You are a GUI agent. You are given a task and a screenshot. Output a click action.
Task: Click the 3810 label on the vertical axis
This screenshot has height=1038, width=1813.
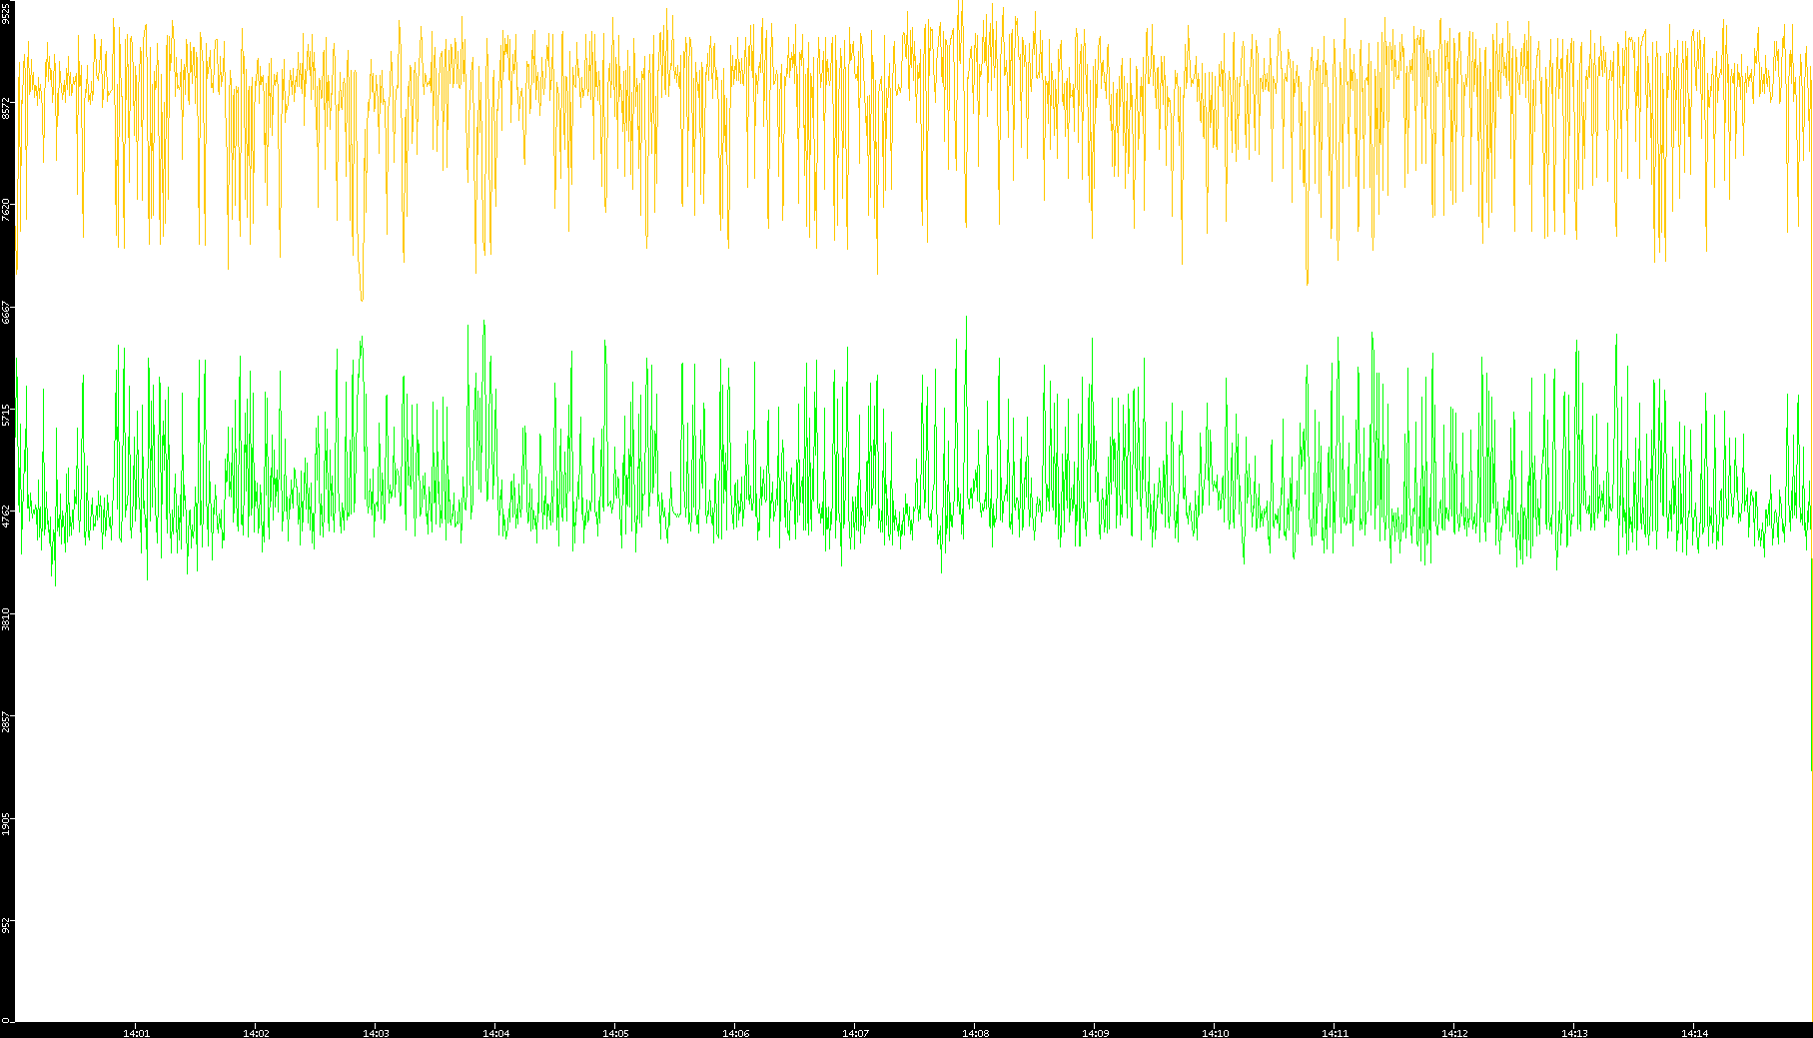[x=7, y=618]
